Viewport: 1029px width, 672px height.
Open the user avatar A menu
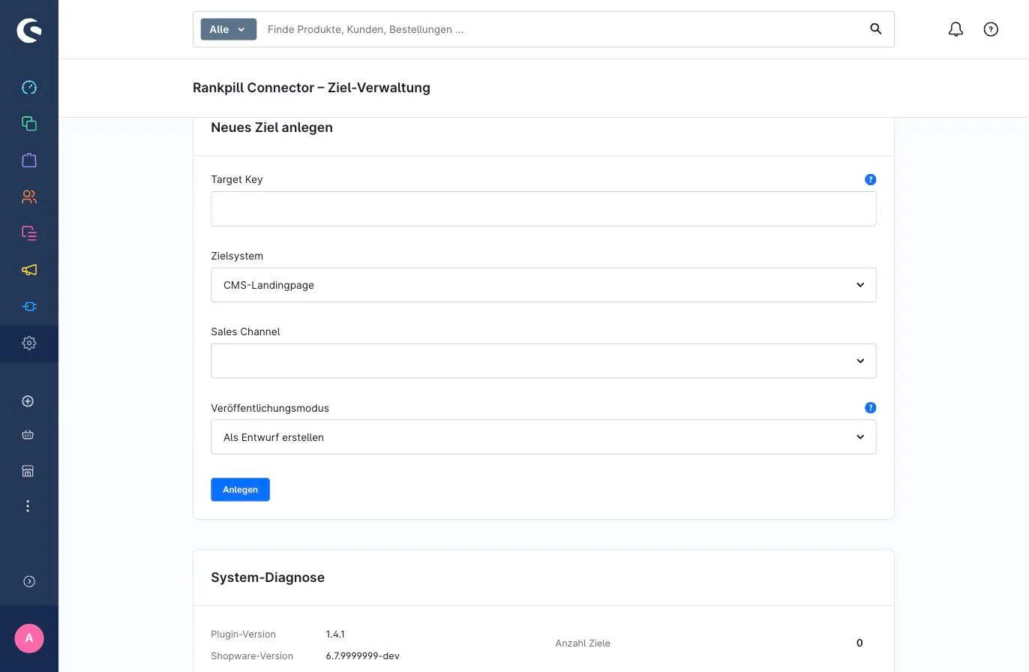pyautogui.click(x=29, y=638)
